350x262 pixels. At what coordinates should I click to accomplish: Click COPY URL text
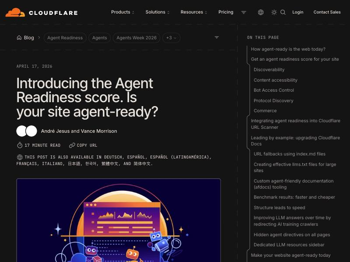coord(87,145)
